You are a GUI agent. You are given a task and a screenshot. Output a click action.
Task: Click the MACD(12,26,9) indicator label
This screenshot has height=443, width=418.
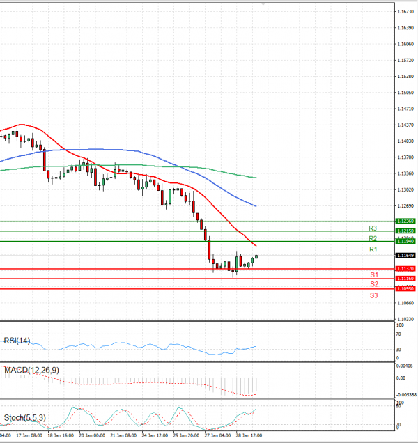(31, 370)
